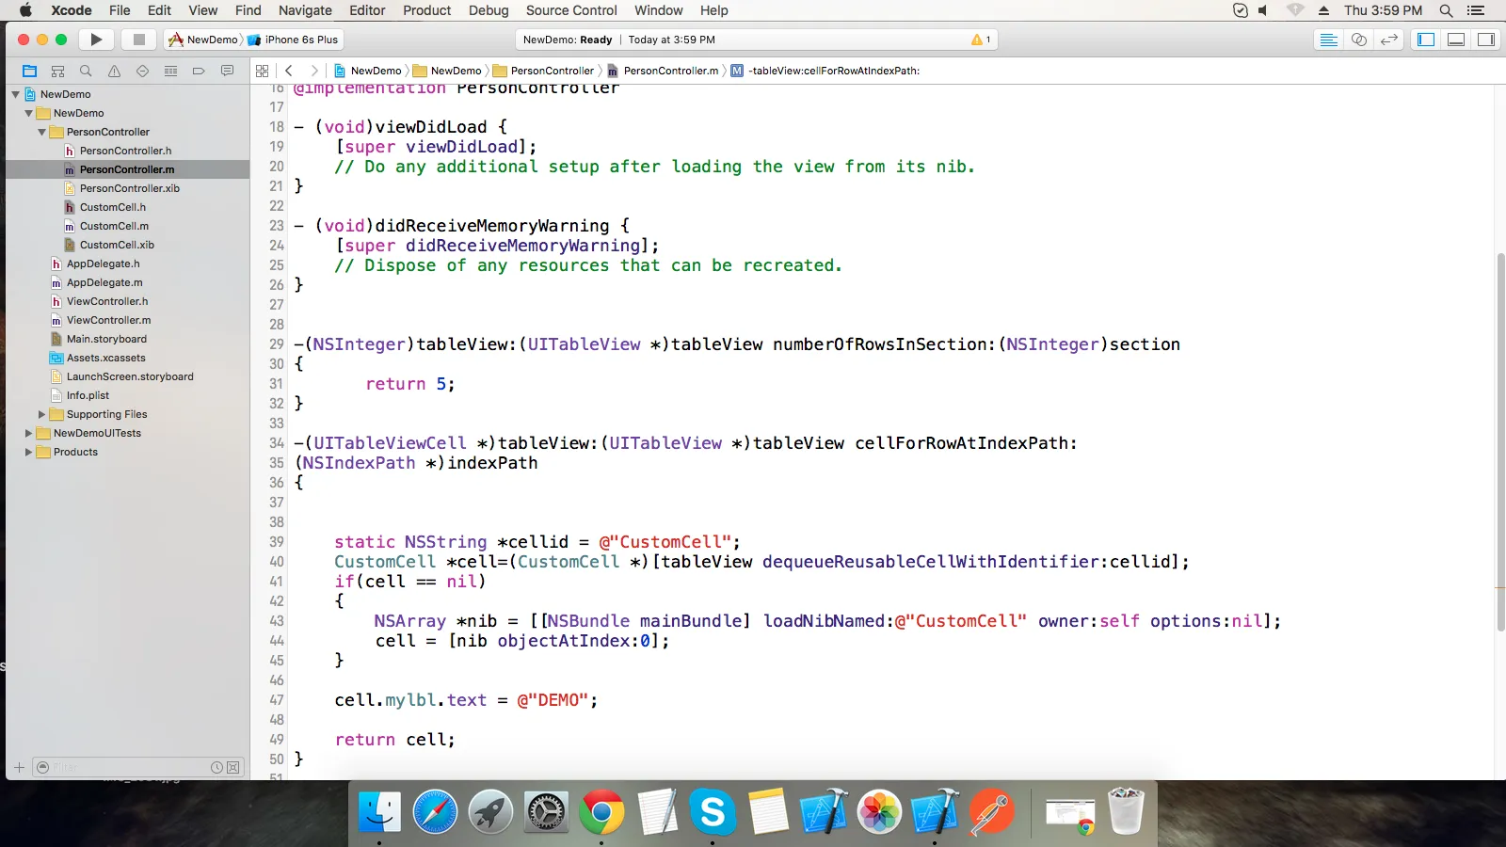Open the Product menu
Image resolution: width=1506 pixels, height=847 pixels.
click(x=427, y=10)
